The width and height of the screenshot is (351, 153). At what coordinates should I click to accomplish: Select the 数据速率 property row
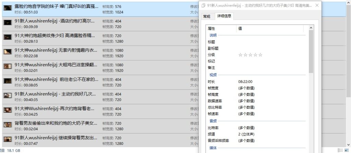(x=257, y=101)
